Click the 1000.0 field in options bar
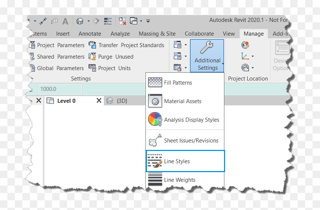 pos(60,89)
